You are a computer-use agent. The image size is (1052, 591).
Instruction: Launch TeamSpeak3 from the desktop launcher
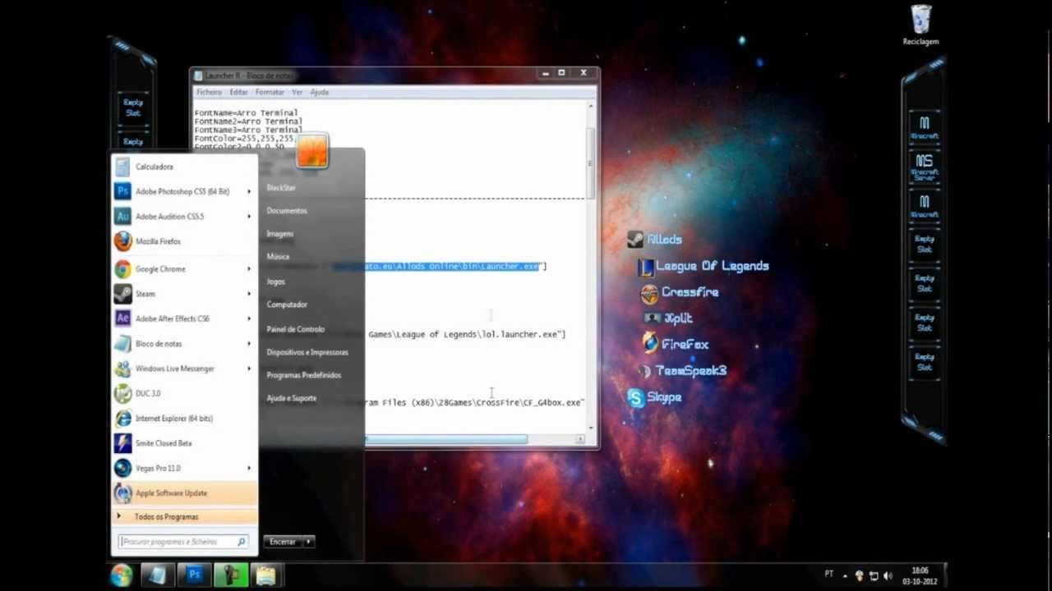point(684,371)
